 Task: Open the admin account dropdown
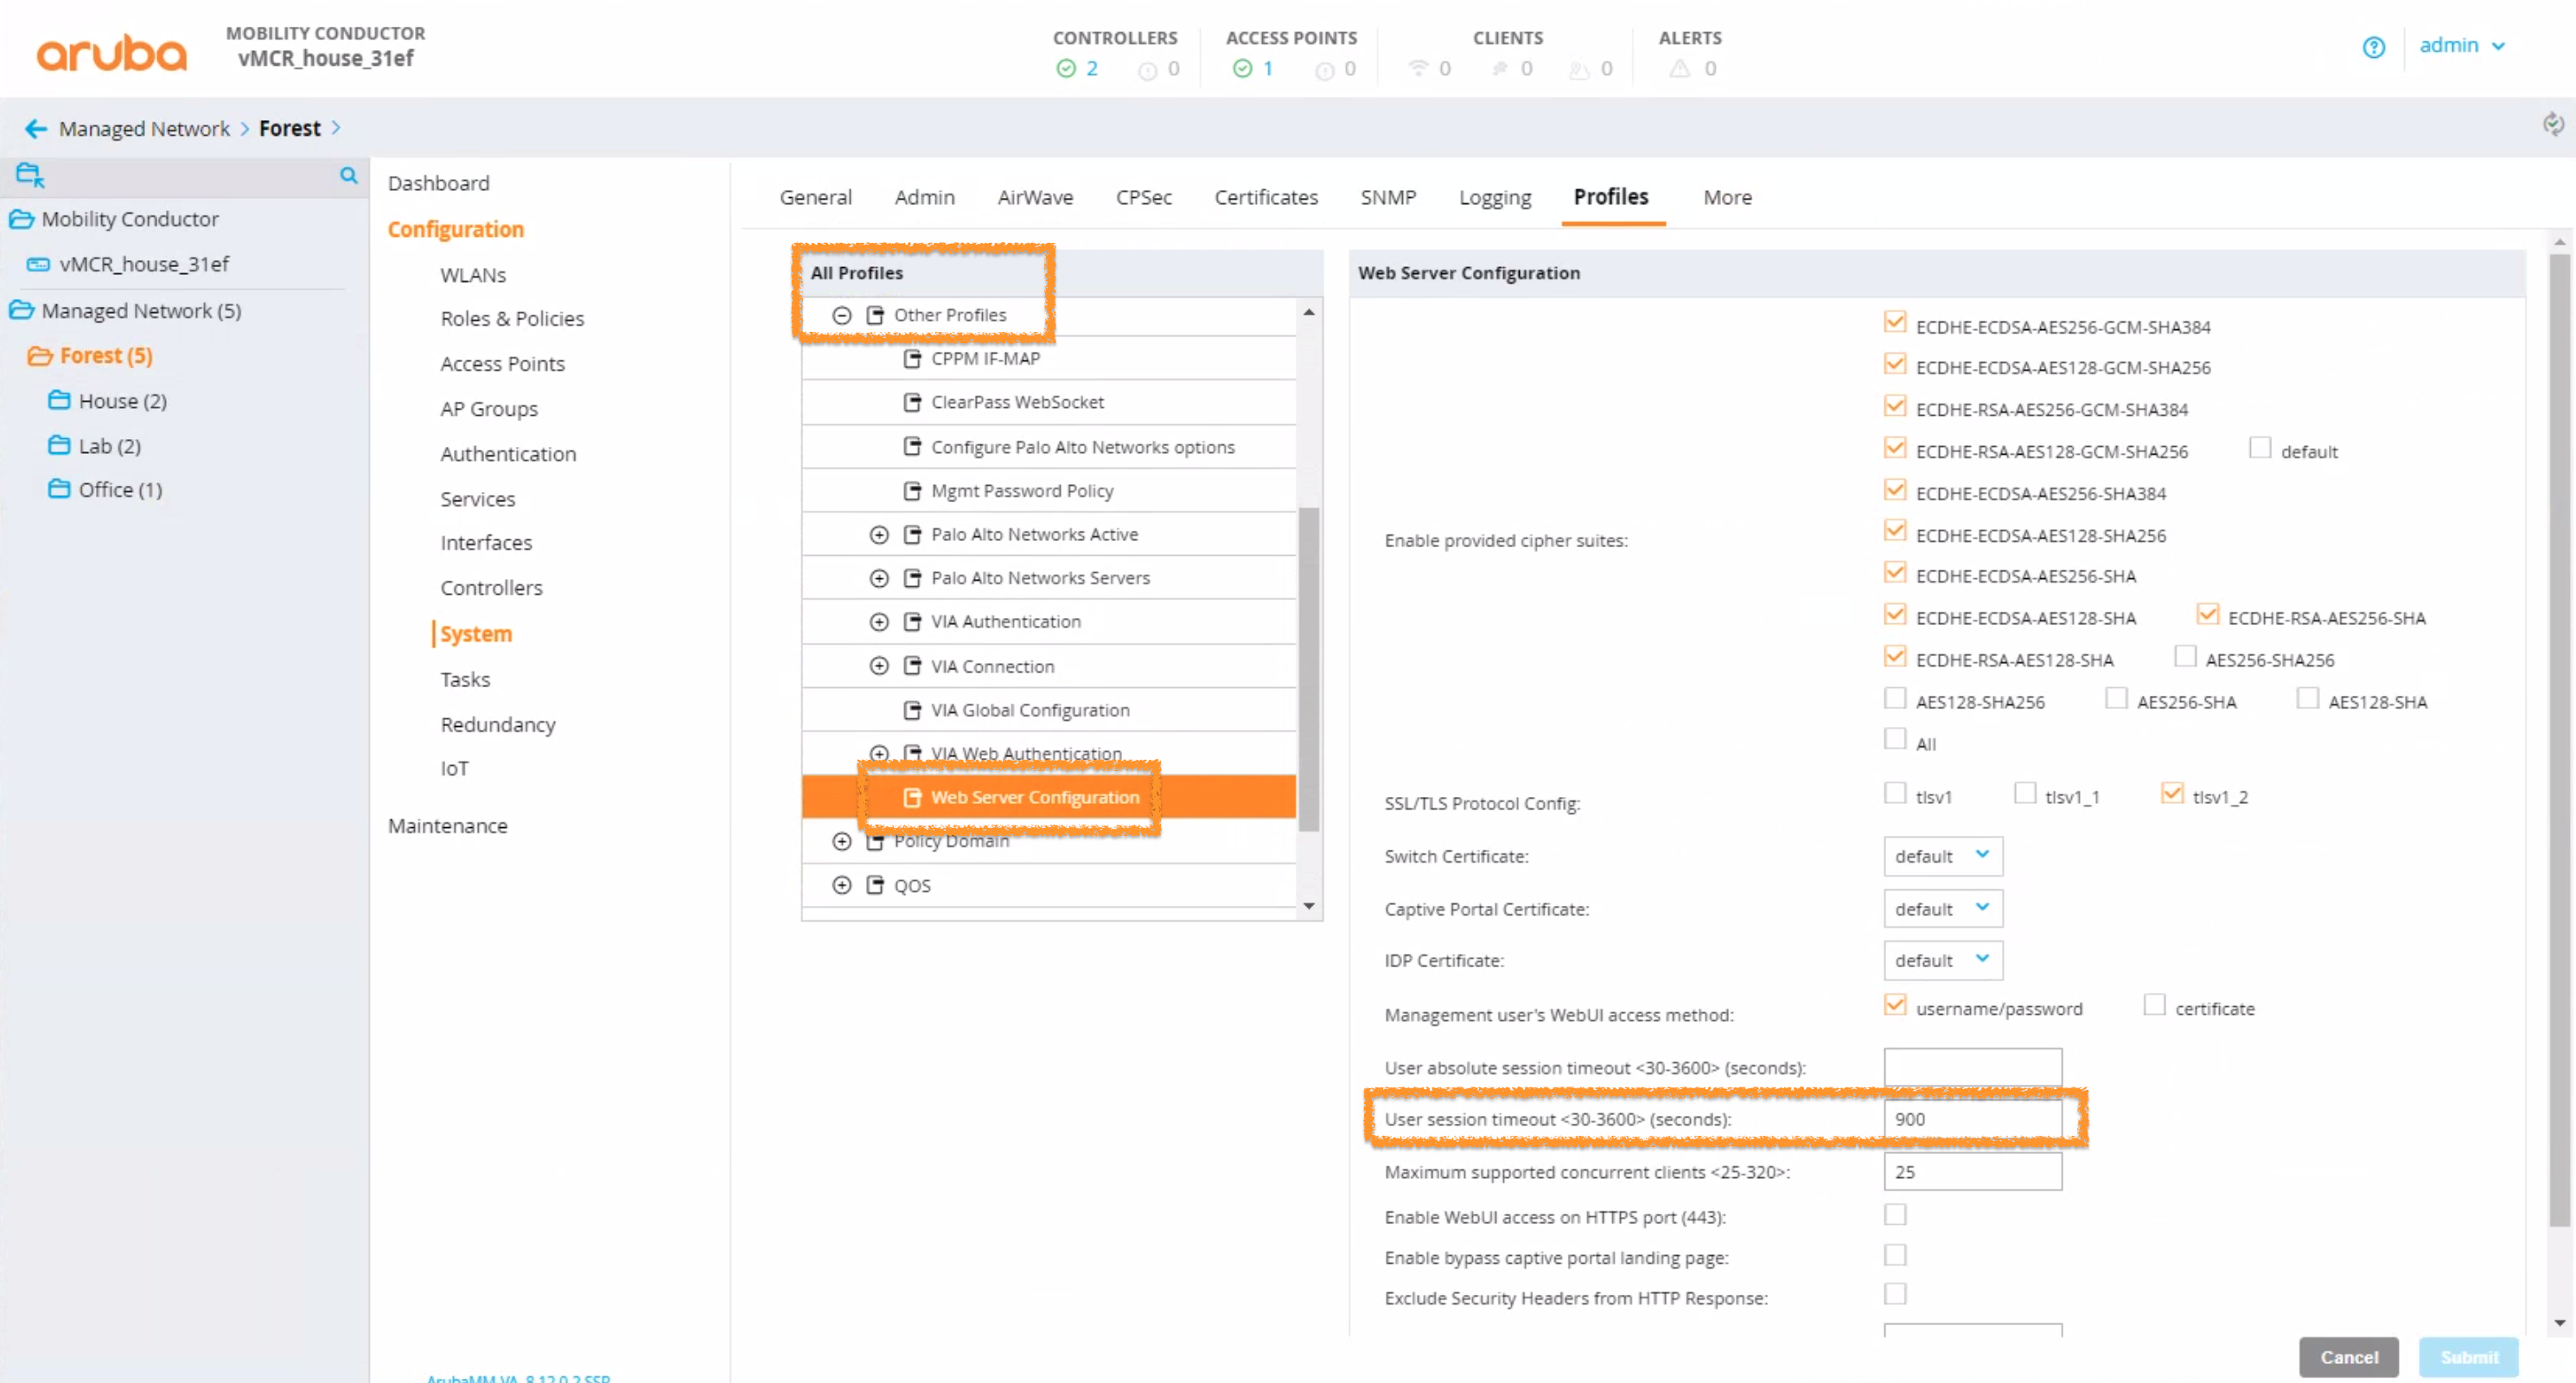tap(2464, 45)
